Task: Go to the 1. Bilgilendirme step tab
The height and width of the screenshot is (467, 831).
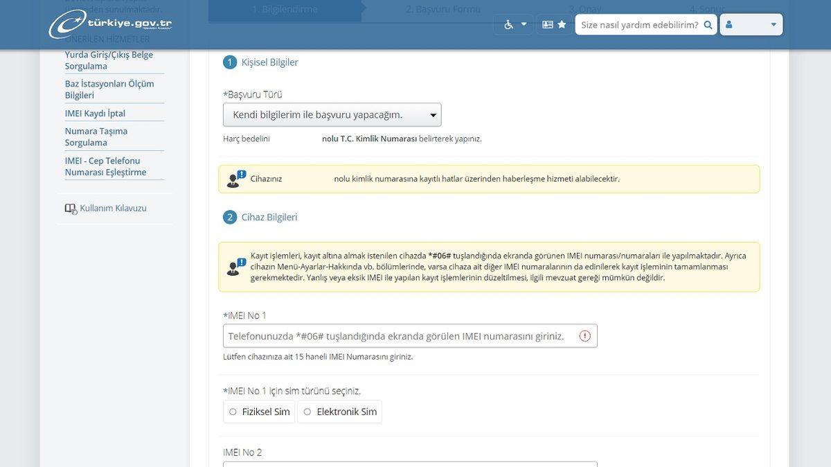Action: (284, 10)
